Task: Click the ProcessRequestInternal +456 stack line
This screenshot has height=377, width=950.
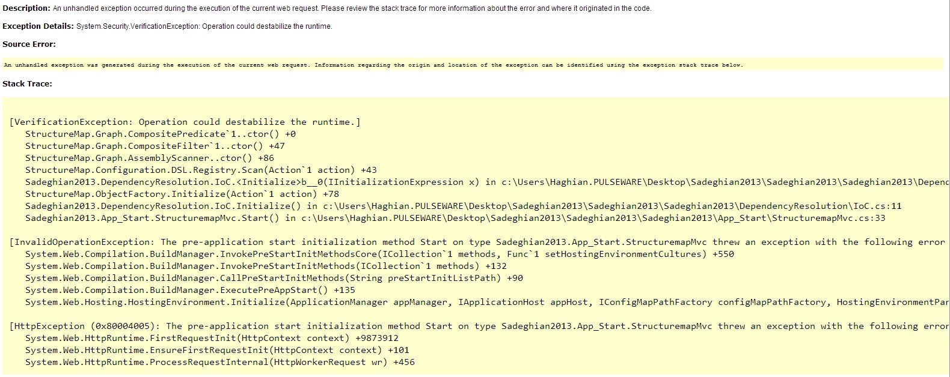Action: pos(219,362)
